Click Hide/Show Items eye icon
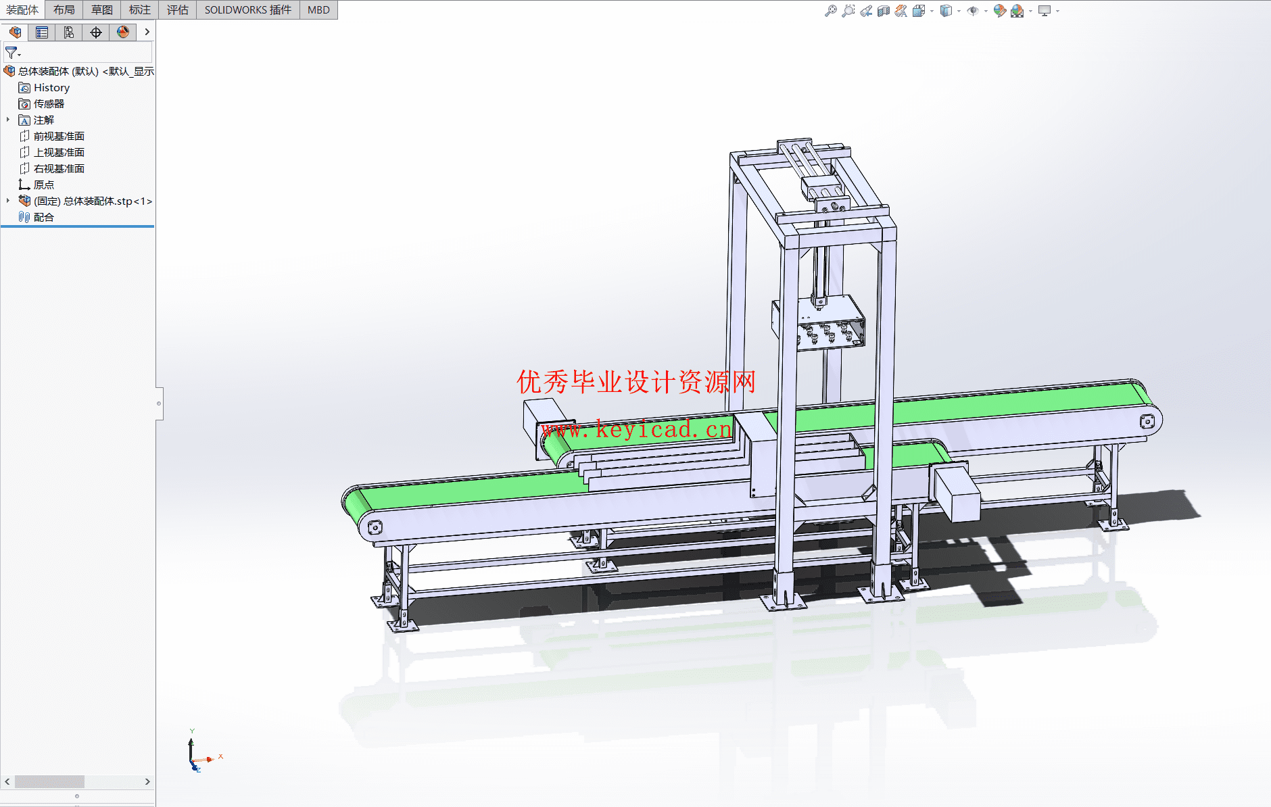This screenshot has height=807, width=1271. pyautogui.click(x=973, y=11)
